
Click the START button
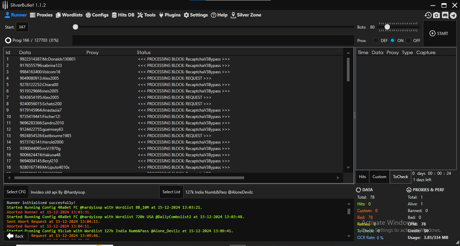pos(439,34)
